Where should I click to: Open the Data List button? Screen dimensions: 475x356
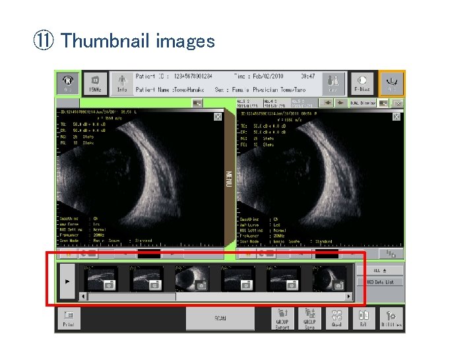(380, 282)
